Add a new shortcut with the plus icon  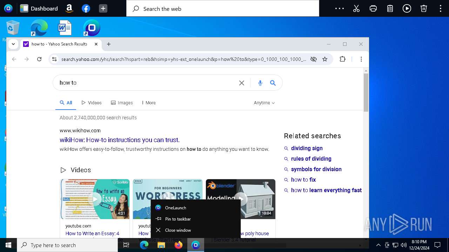pyautogui.click(x=103, y=8)
